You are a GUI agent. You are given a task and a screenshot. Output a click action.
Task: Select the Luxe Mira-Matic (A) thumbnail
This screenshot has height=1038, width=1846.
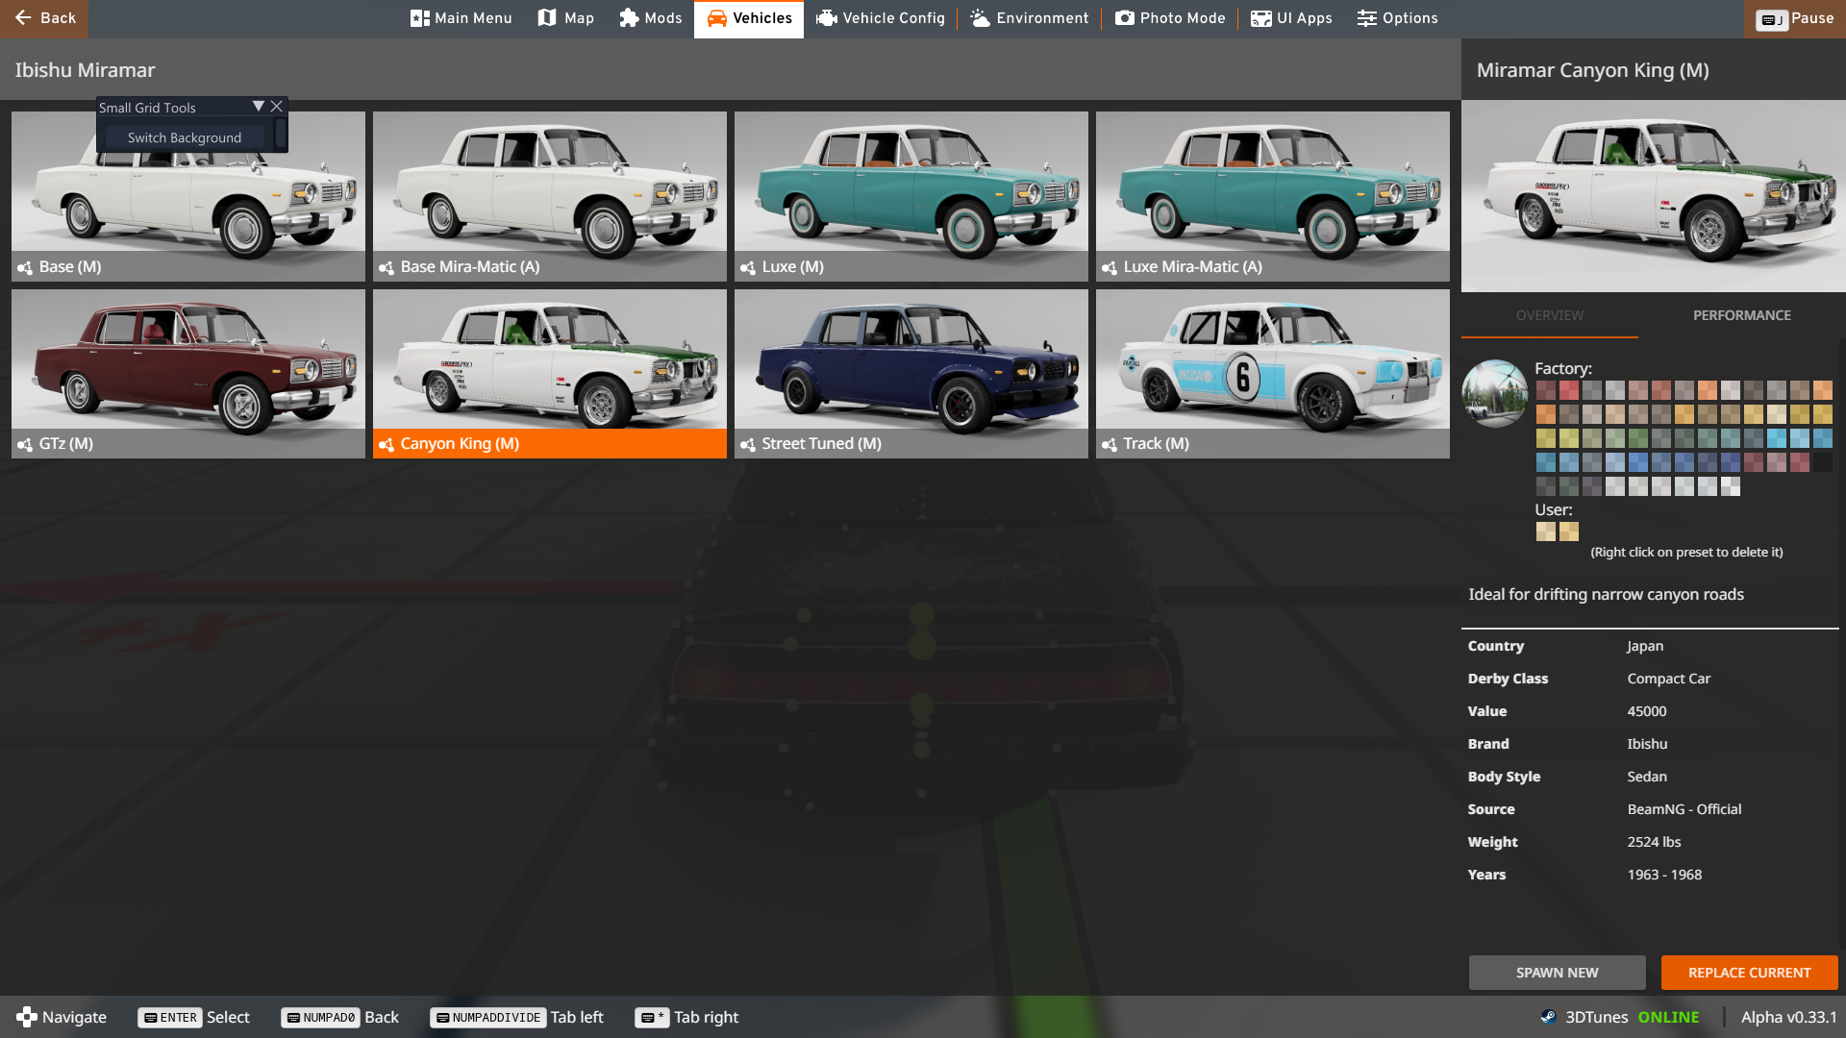1273,196
